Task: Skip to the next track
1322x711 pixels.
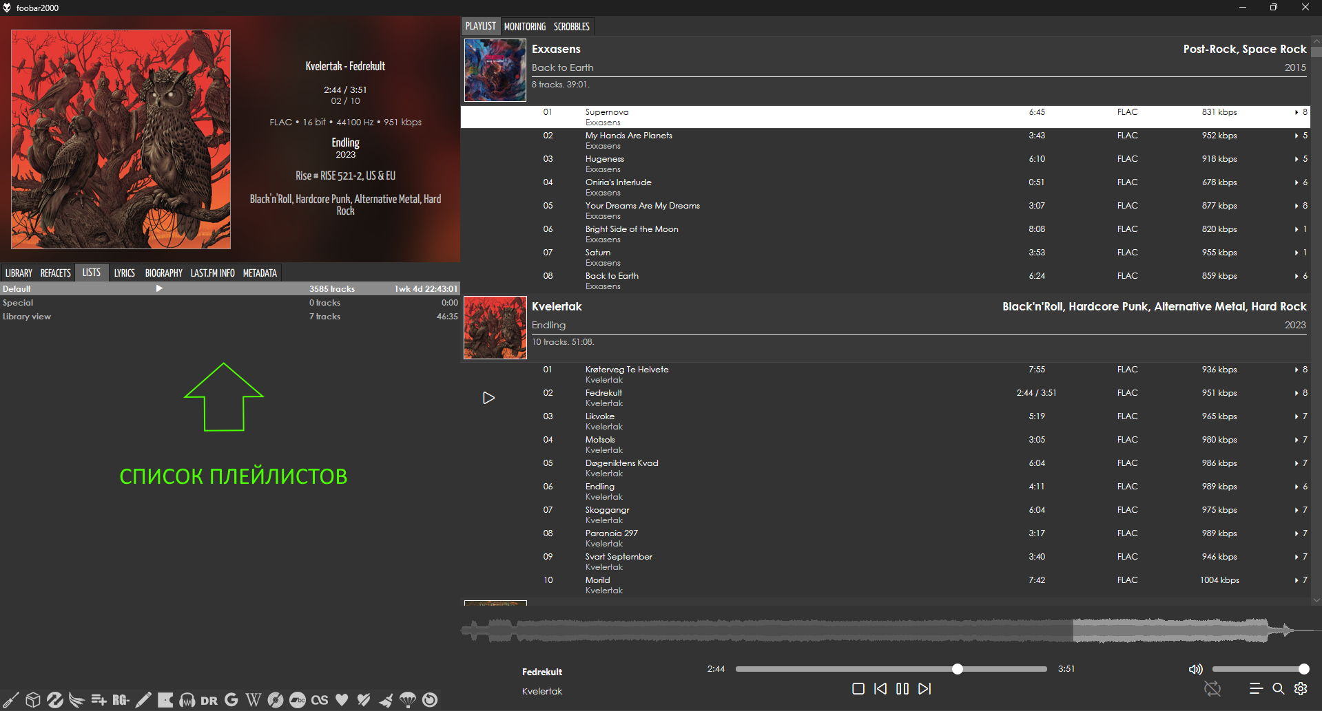Action: [x=925, y=688]
